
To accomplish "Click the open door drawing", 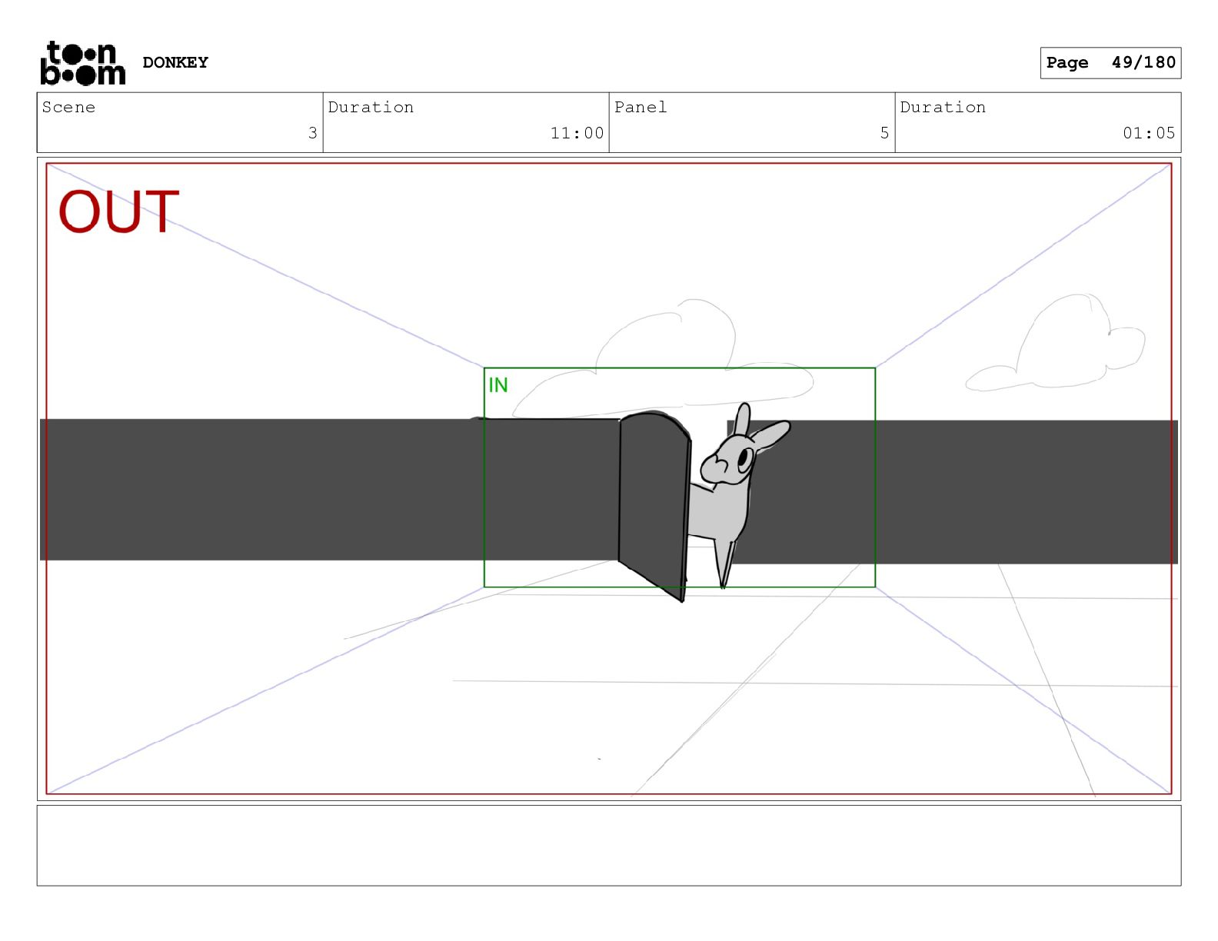I will pos(654,506).
